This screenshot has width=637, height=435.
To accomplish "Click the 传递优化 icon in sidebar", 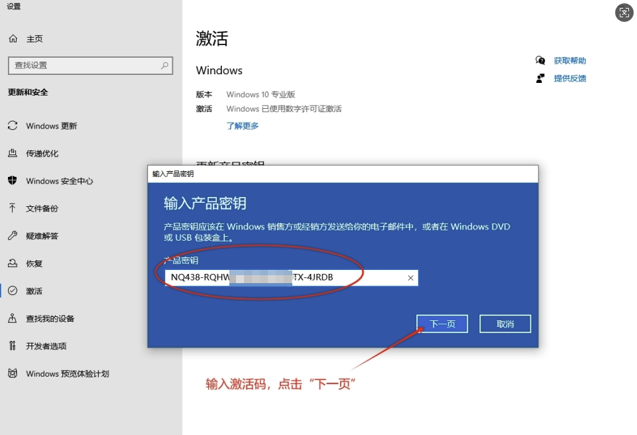I will tap(13, 153).
